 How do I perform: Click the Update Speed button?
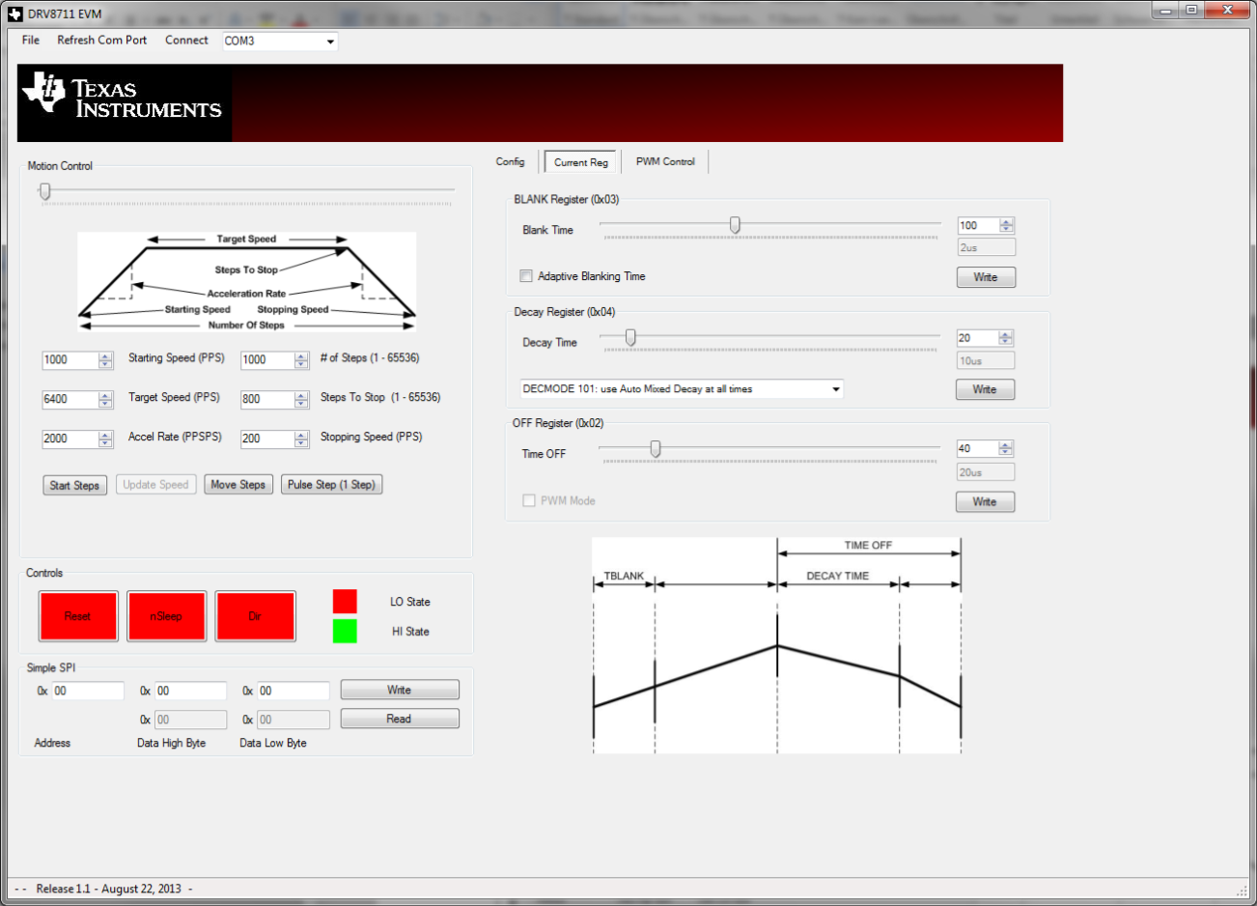point(156,485)
